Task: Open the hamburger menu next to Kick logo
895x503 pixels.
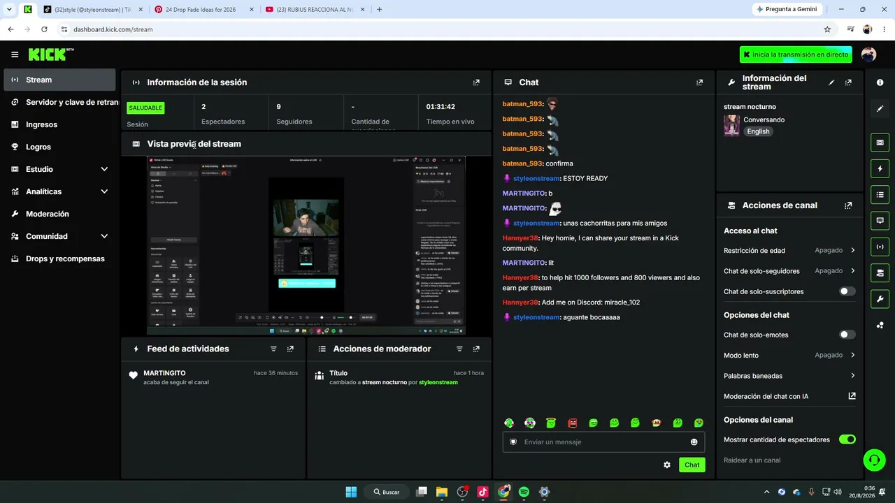Action: tap(15, 54)
